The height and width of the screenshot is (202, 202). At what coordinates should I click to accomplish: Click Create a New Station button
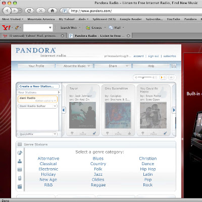coord(38,86)
